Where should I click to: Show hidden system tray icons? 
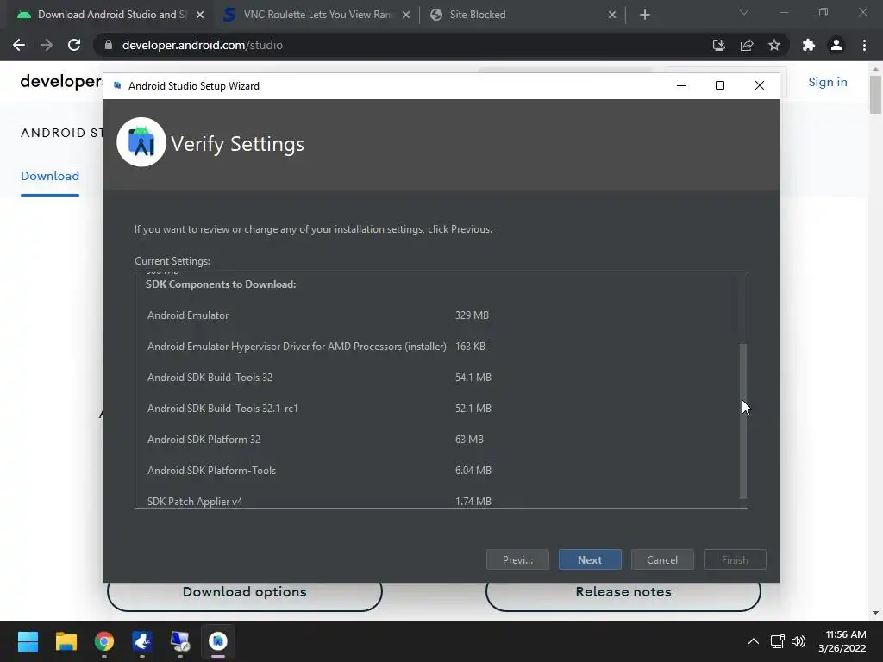tap(753, 641)
